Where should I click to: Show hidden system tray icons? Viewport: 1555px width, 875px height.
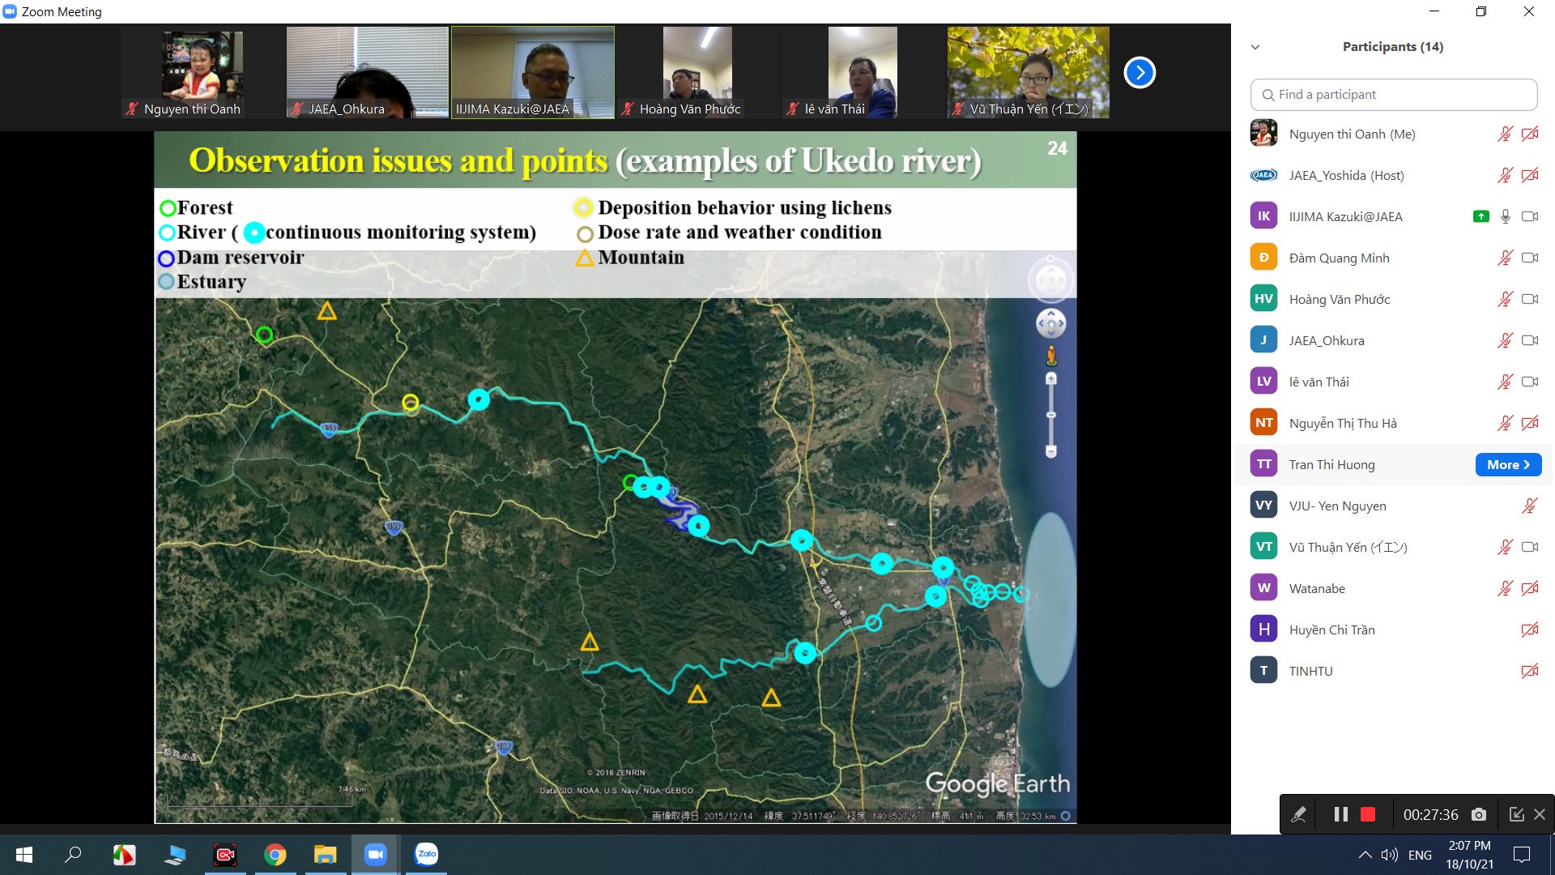click(x=1365, y=855)
